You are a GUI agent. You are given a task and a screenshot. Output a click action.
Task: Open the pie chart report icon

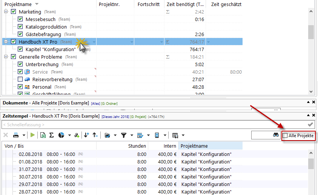coord(61,135)
